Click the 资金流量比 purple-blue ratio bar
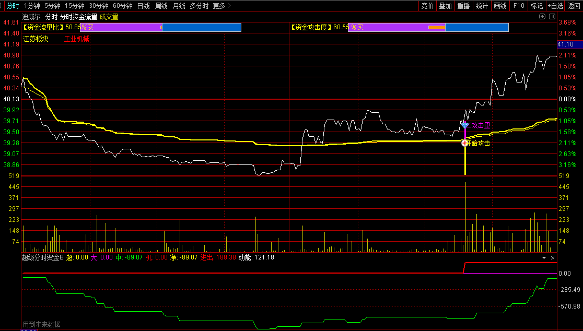The image size is (583, 331). 160,27
